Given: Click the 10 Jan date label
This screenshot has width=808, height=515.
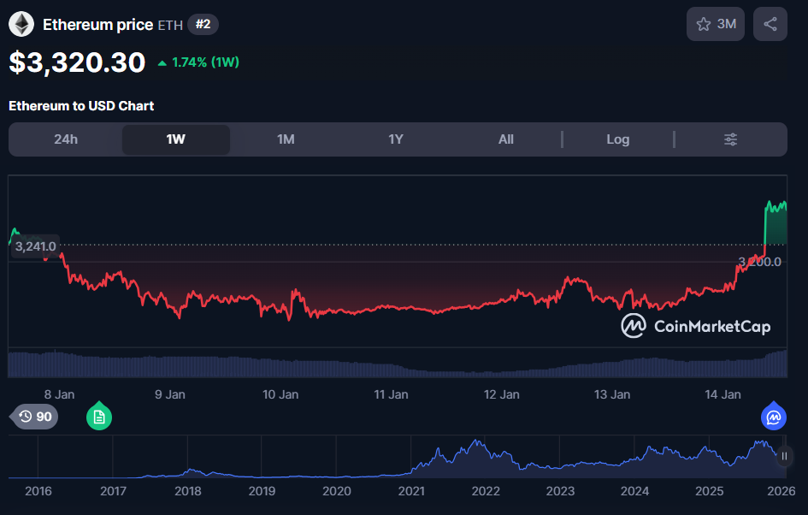Looking at the screenshot, I should [x=280, y=394].
